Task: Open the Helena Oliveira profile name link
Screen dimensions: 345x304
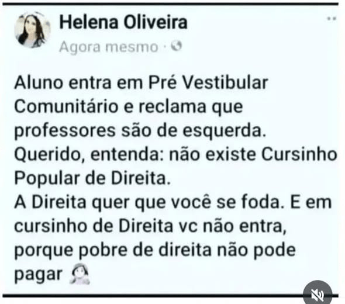Action: tap(123, 22)
